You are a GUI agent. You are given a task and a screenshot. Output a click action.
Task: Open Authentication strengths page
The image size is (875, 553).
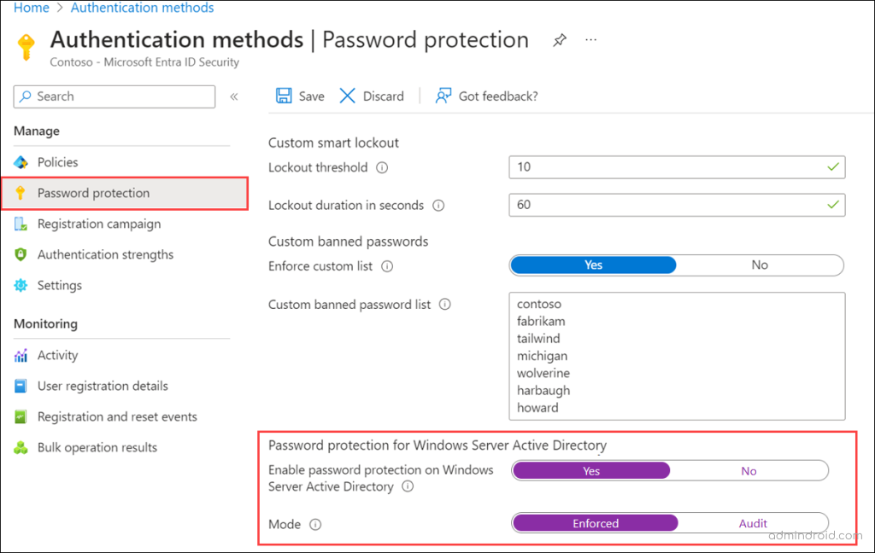(105, 254)
